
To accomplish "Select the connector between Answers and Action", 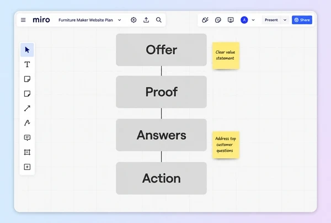I will pyautogui.click(x=162, y=156).
